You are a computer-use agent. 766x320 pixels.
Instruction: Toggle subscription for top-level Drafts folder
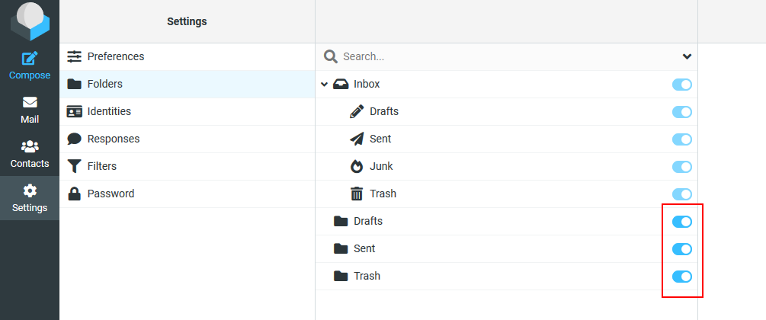[682, 222]
